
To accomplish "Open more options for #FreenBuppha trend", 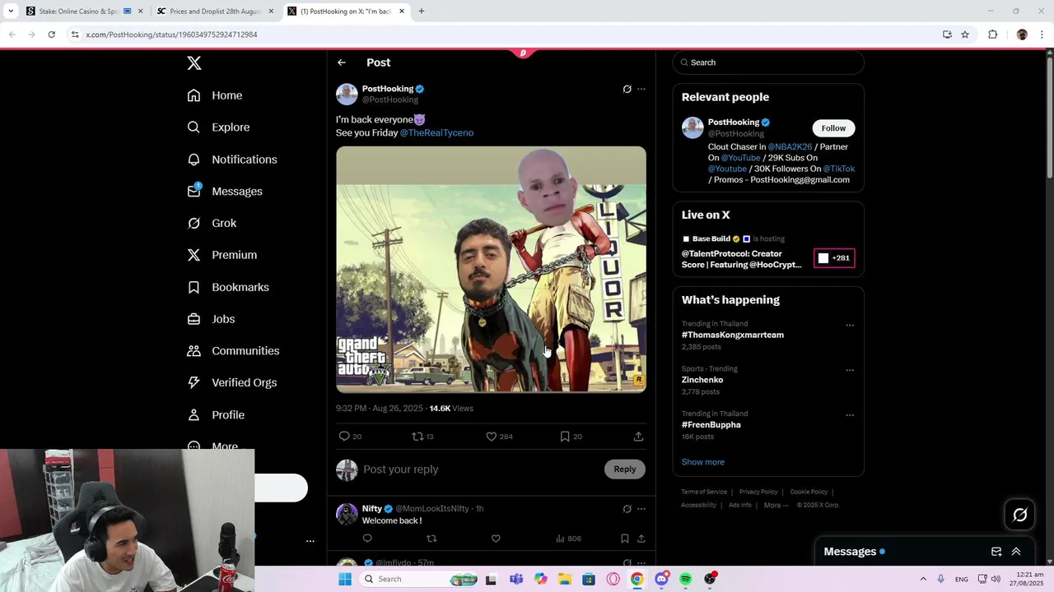I will point(850,415).
